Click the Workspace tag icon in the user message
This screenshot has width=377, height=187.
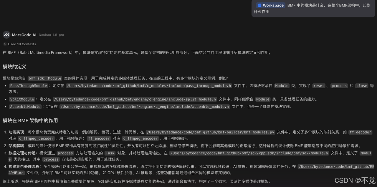click(259, 5)
